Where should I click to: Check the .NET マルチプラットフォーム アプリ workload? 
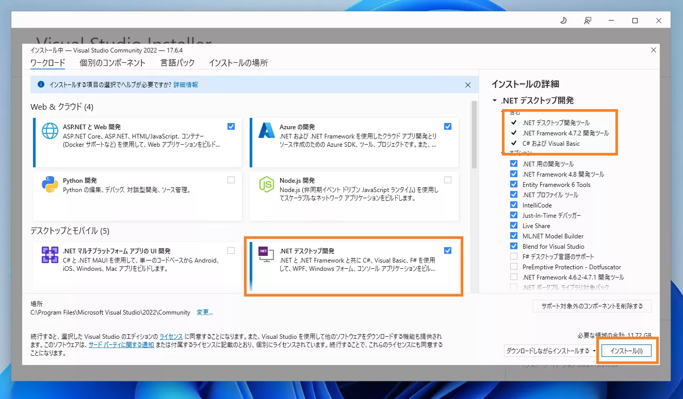tap(231, 250)
